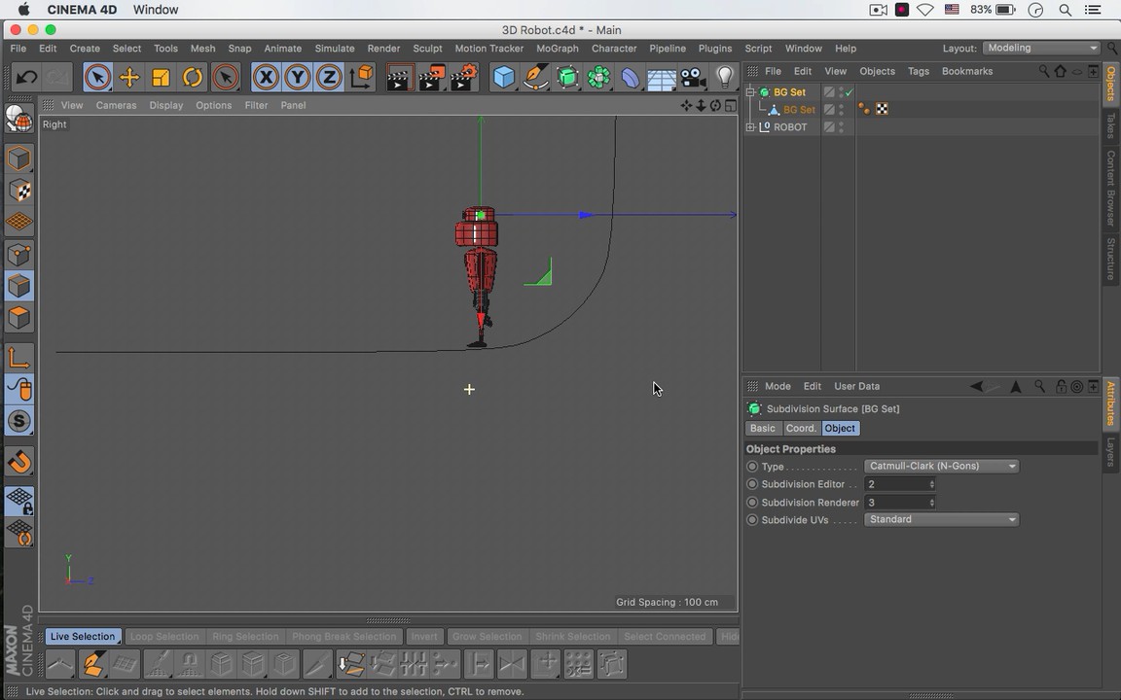Click the Render View clapperboard icon

click(399, 78)
